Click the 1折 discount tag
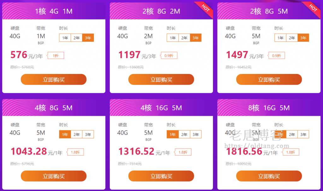This screenshot has width=323, height=191. (56, 56)
